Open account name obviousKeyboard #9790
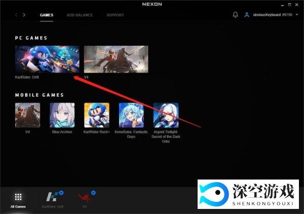 click(x=273, y=15)
